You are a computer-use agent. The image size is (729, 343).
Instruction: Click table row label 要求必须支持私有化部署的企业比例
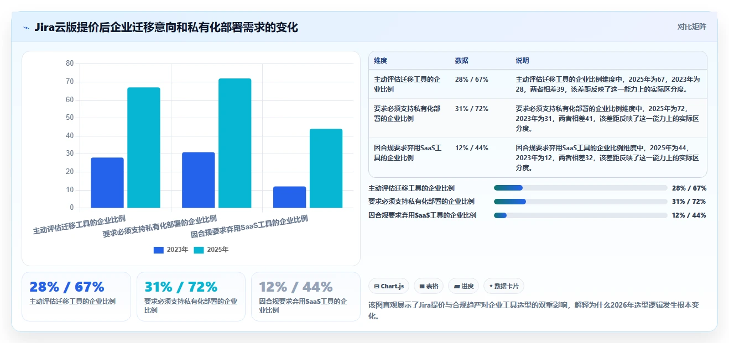[407, 113]
